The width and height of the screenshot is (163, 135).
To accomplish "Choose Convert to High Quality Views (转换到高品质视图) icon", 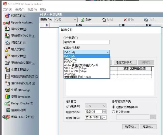I will (x=7, y=76).
